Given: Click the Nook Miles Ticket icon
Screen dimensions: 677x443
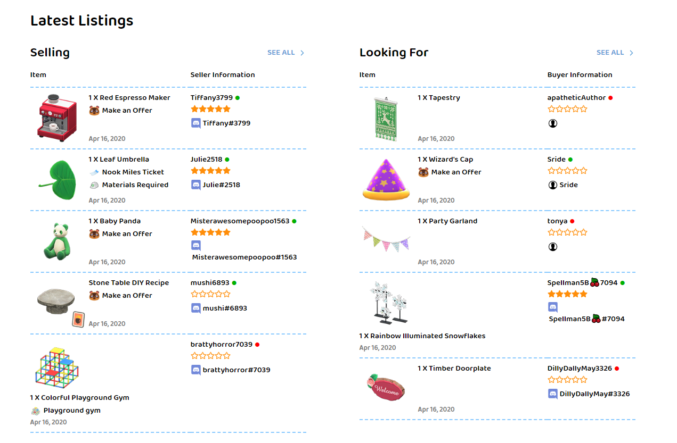Looking at the screenshot, I should [94, 172].
